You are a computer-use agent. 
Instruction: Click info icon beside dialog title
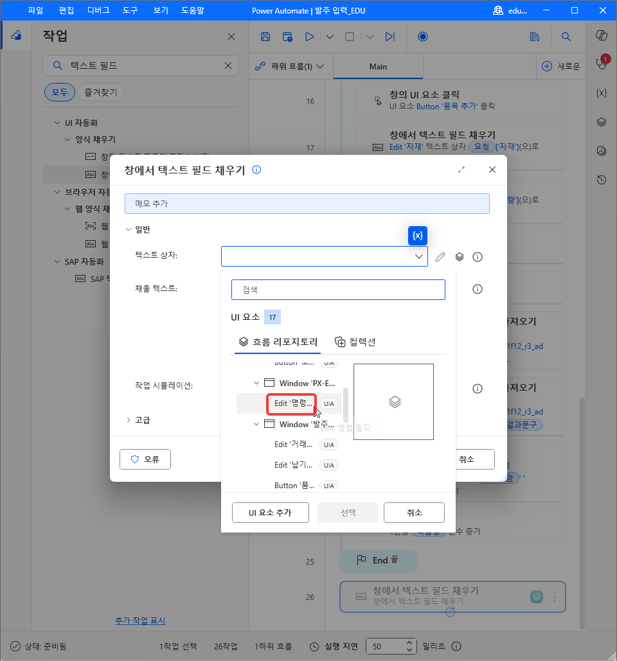pos(256,170)
